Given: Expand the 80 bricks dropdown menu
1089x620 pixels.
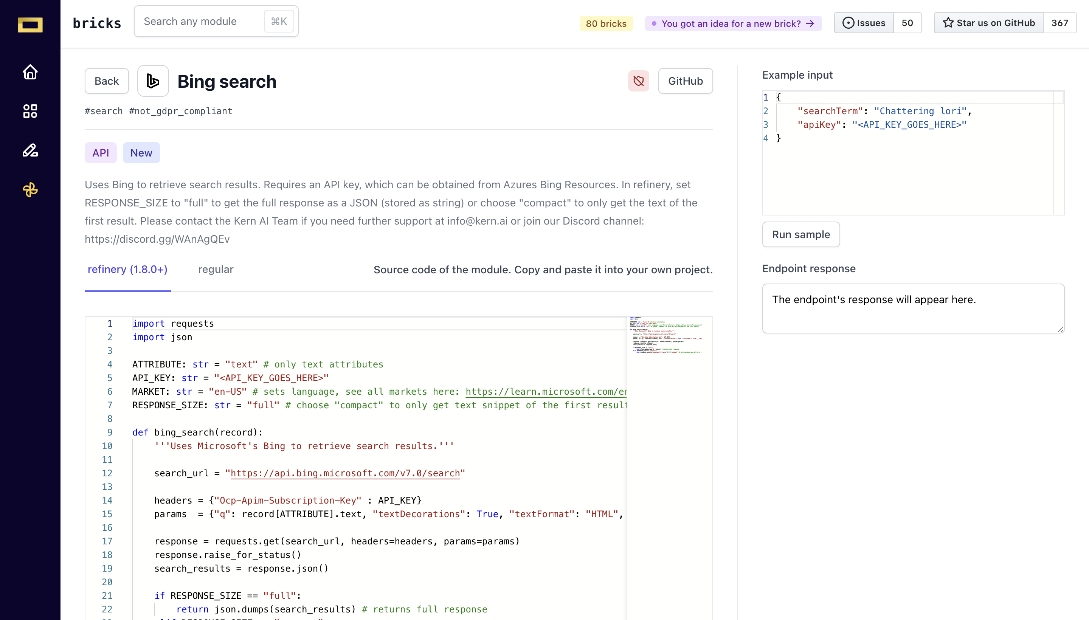Looking at the screenshot, I should (606, 23).
